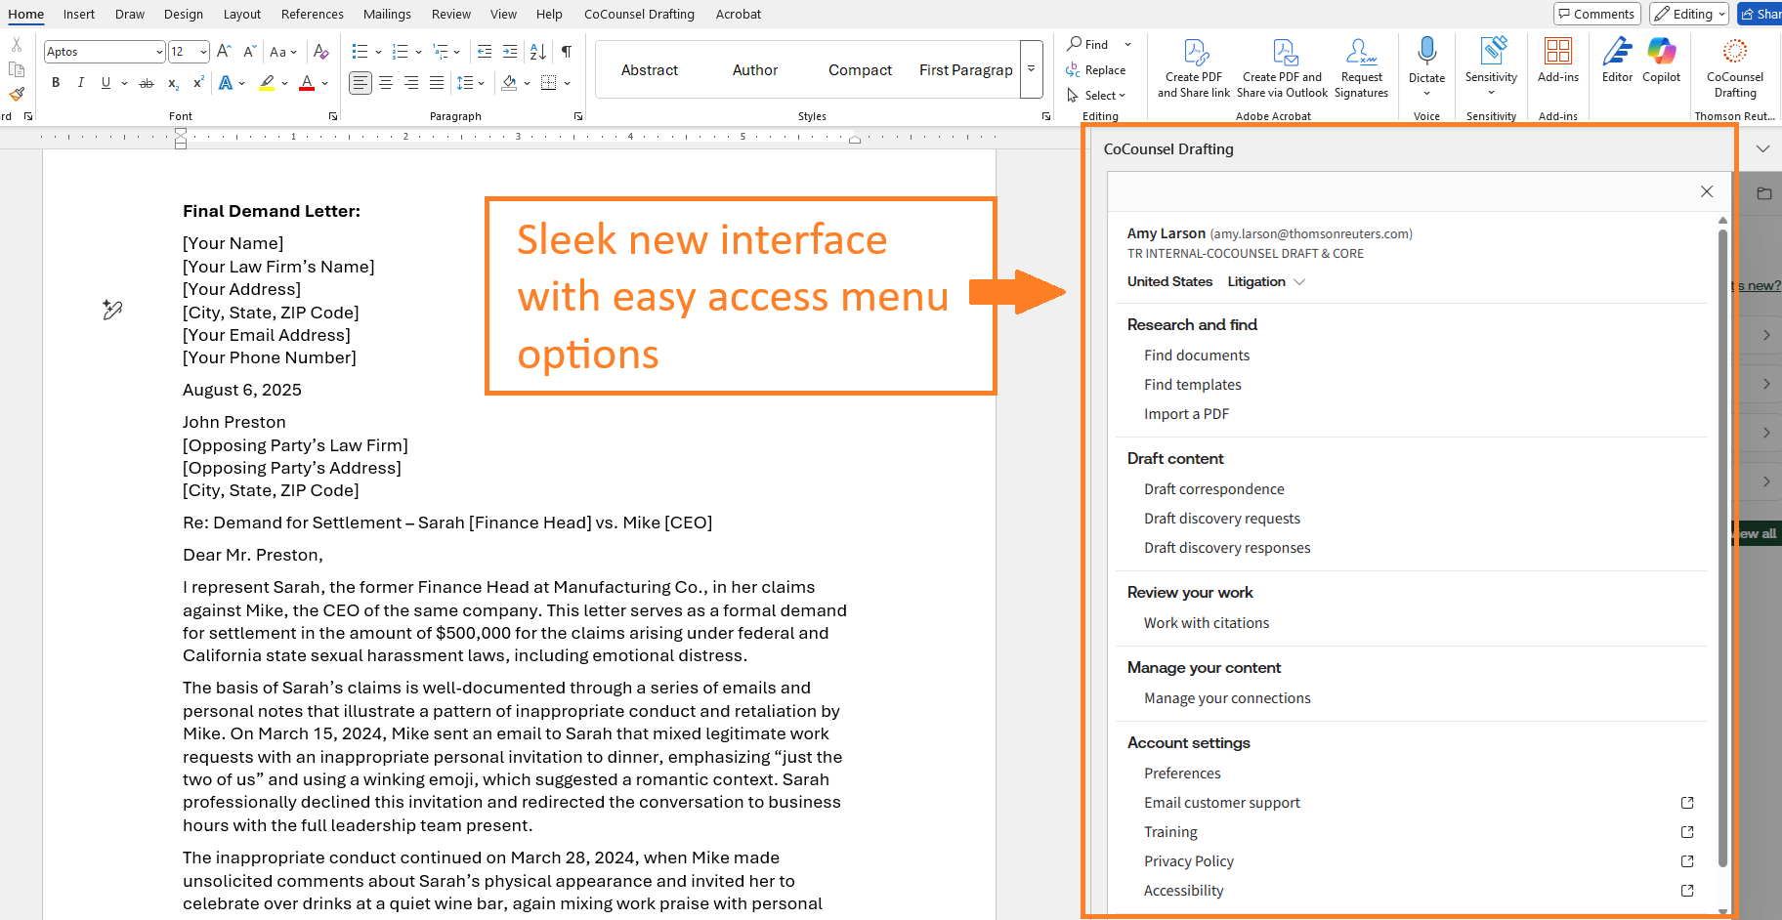The width and height of the screenshot is (1782, 920).
Task: Toggle italic formatting
Action: coord(81,83)
